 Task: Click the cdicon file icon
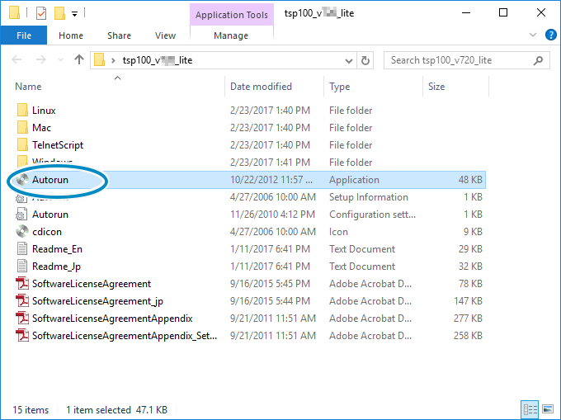23,232
